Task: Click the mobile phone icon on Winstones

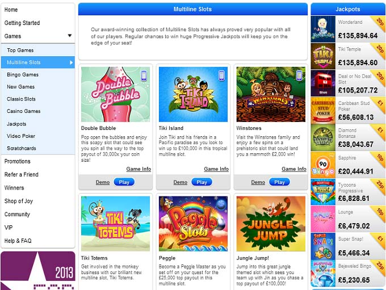Action: (x=299, y=76)
